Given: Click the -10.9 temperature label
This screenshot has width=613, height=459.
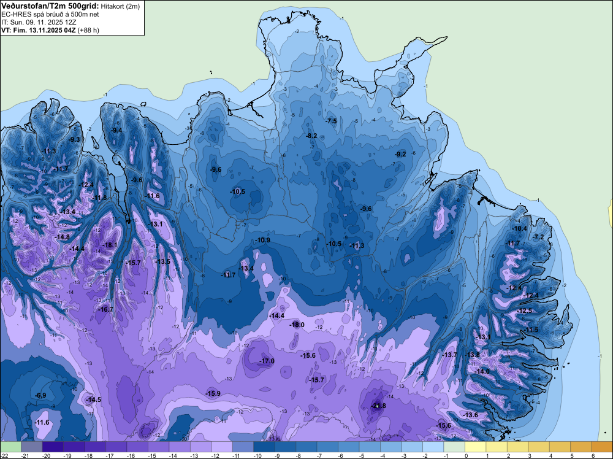Looking at the screenshot, I should pos(262,240).
